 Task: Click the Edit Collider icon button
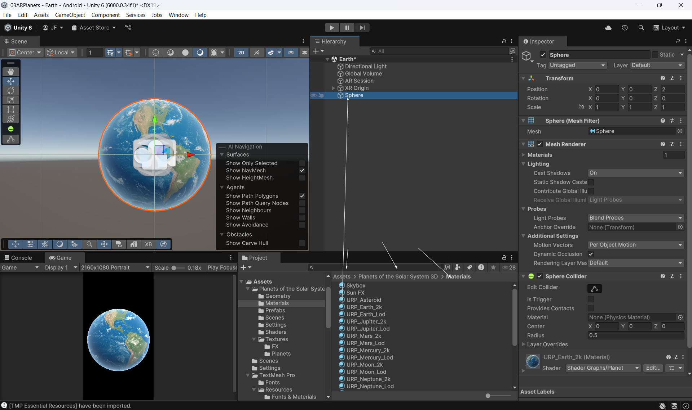[594, 288]
